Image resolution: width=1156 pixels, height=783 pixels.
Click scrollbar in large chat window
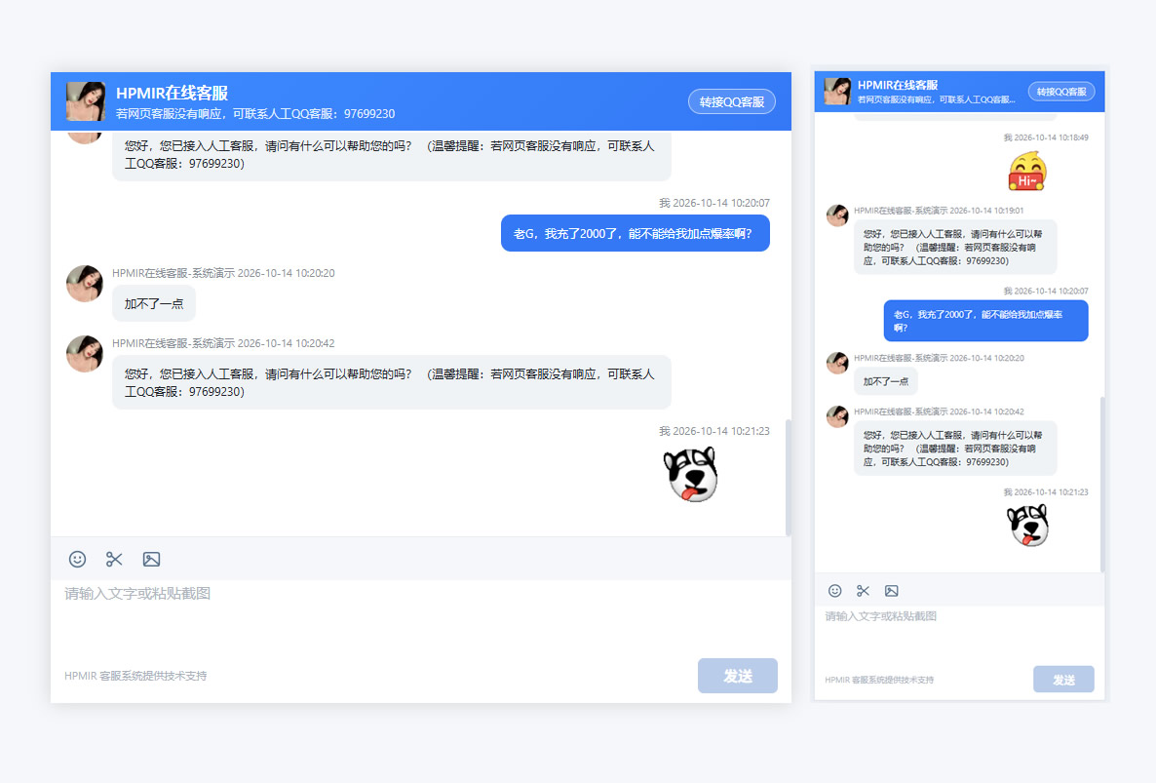point(789,478)
